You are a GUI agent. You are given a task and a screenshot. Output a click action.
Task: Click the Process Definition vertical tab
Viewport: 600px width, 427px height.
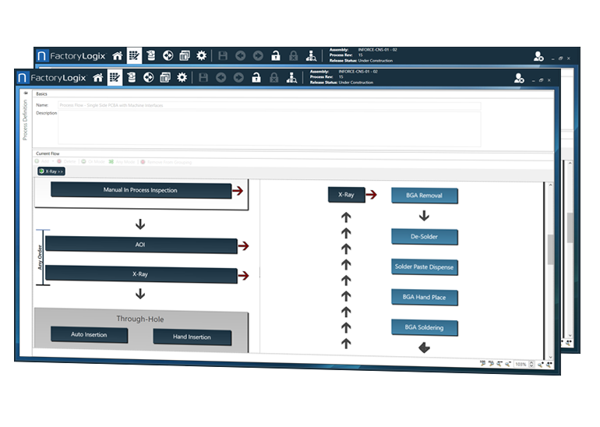click(x=25, y=120)
